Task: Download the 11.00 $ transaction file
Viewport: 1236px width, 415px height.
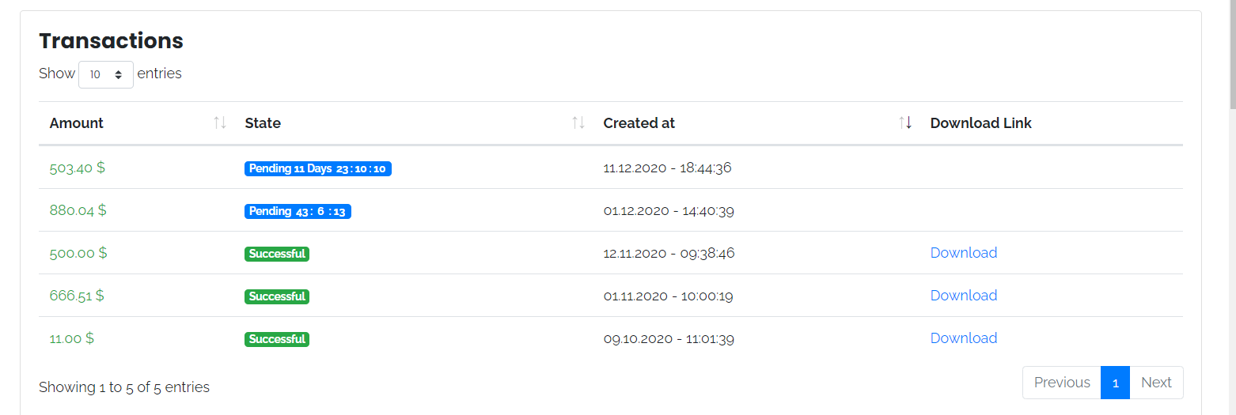Action: click(963, 338)
